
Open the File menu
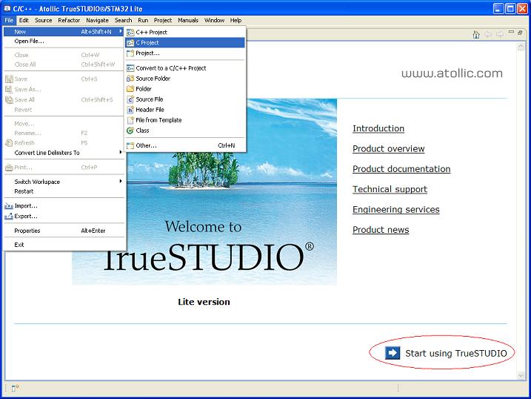pos(9,20)
